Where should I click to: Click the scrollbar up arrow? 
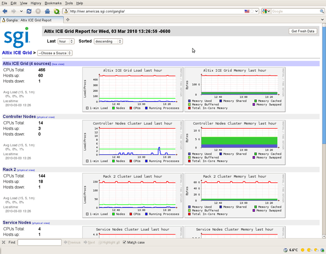pos(324,25)
